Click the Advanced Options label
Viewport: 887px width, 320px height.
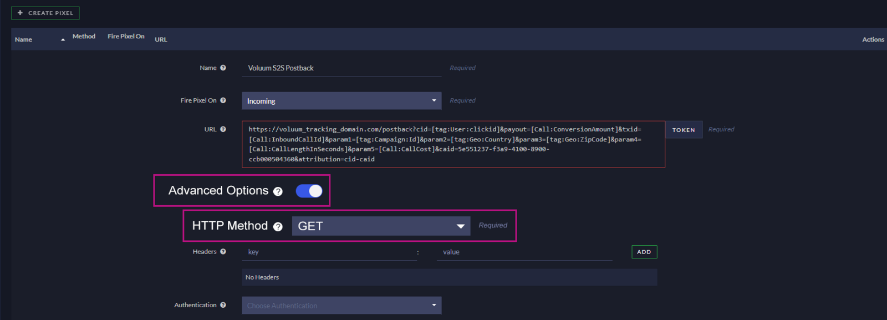[x=218, y=190]
